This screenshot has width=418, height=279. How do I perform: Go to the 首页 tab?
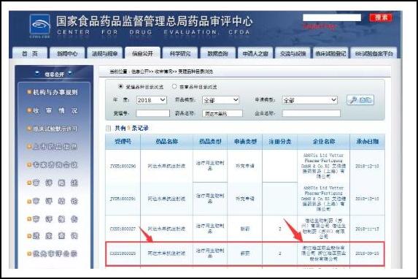tap(30, 53)
